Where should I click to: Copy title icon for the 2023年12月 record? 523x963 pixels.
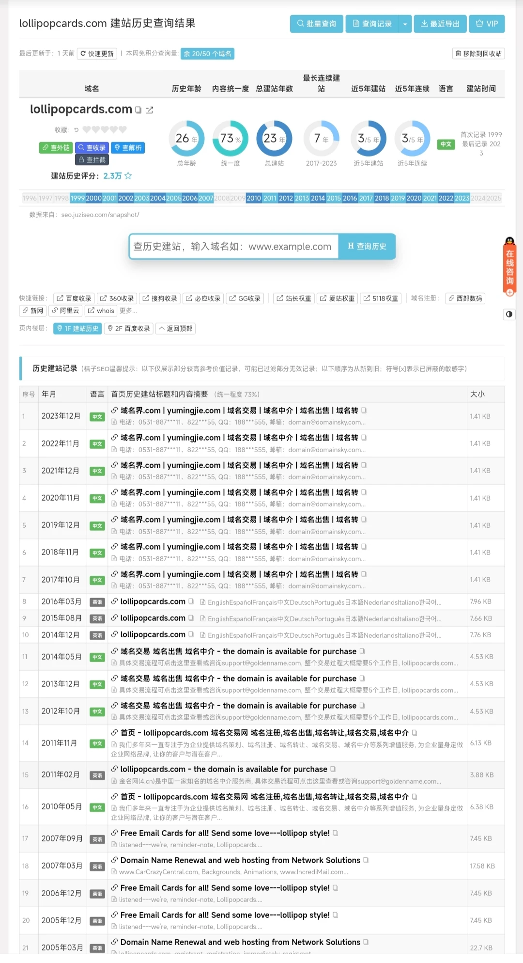click(364, 410)
